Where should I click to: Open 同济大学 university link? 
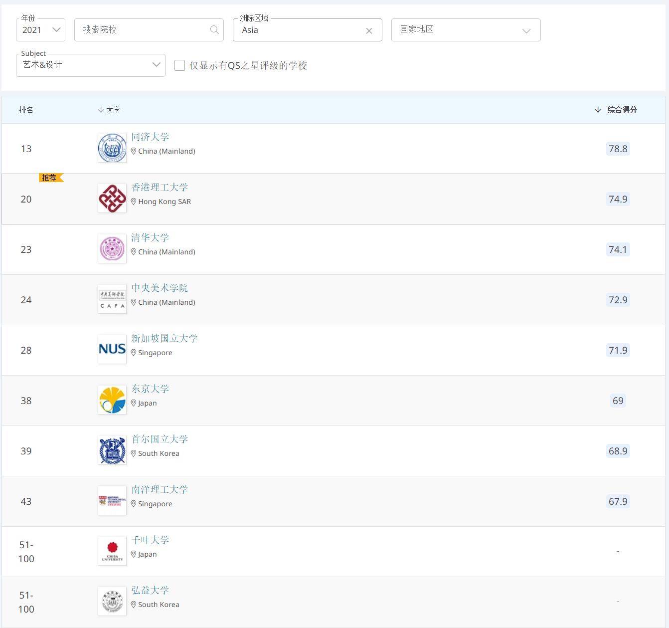[150, 137]
